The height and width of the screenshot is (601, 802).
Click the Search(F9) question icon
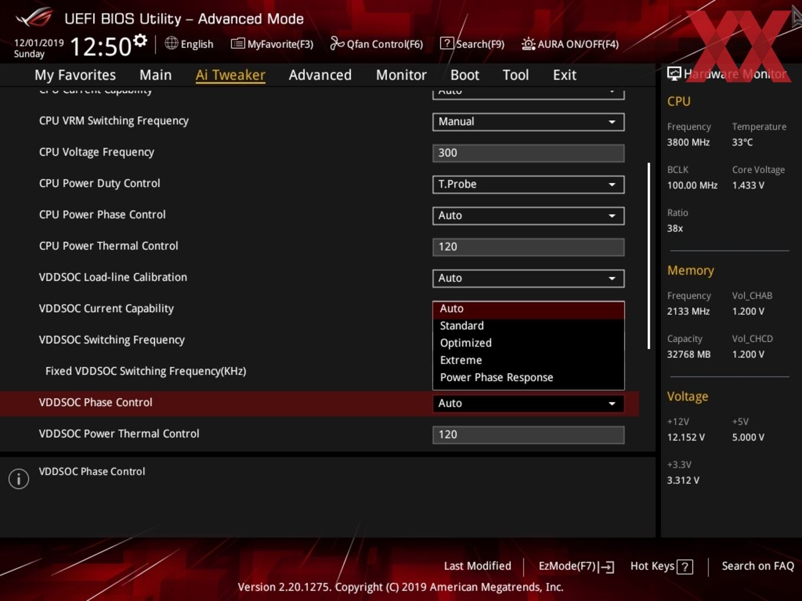click(x=447, y=43)
